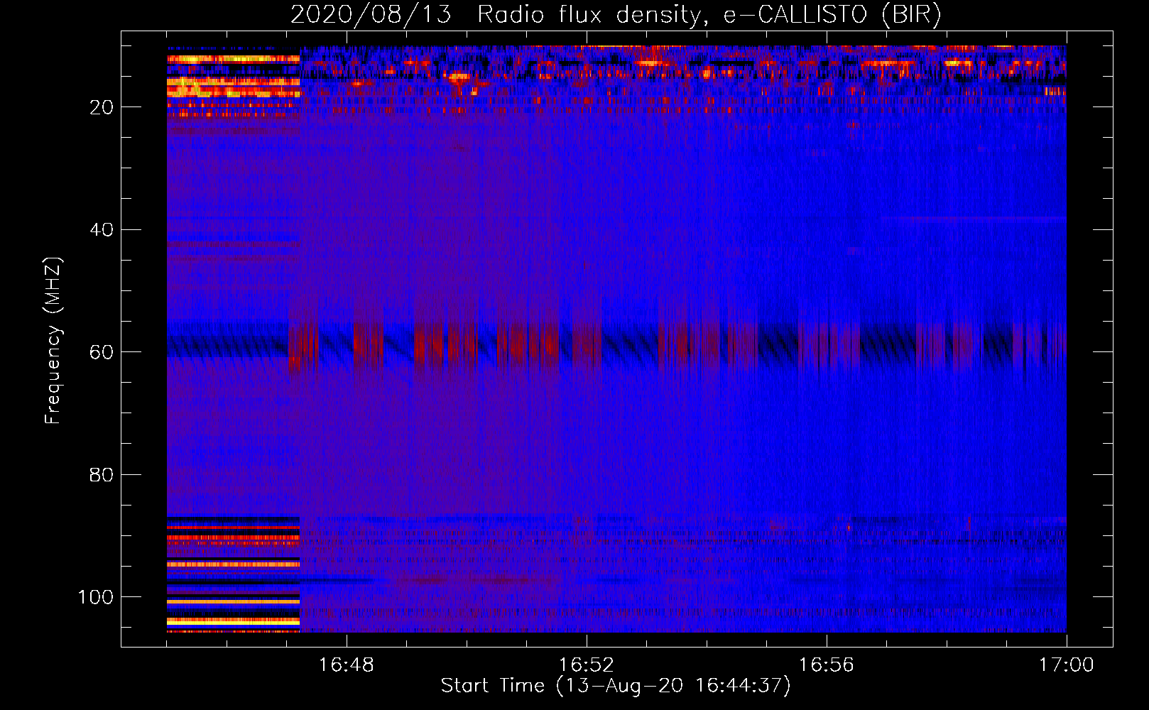Click the 'Frequency (MHZ)' axis label
The image size is (1149, 710).
coord(53,340)
